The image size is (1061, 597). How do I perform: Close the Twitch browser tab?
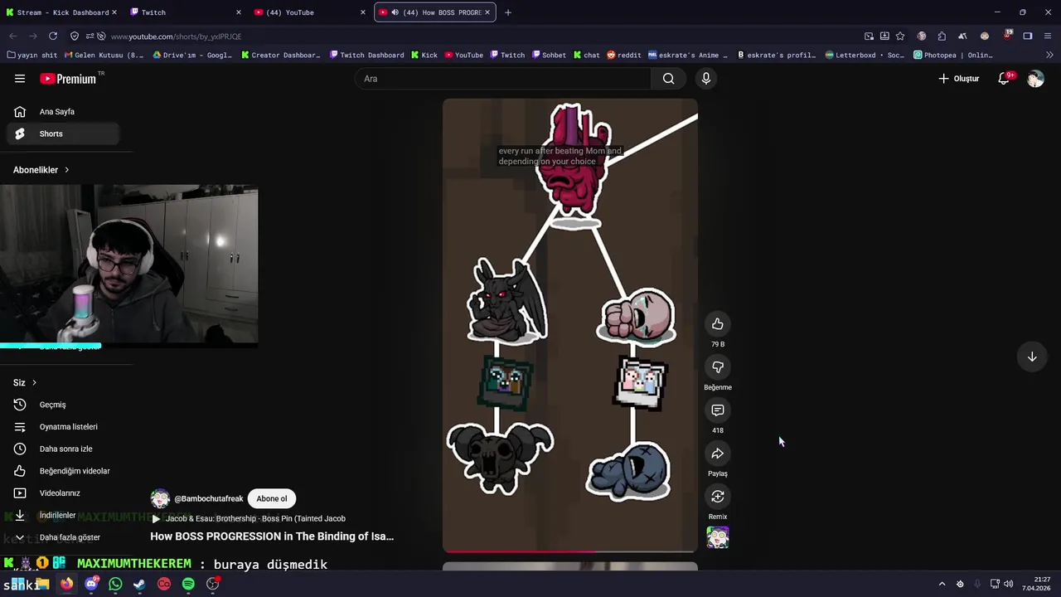pos(239,12)
